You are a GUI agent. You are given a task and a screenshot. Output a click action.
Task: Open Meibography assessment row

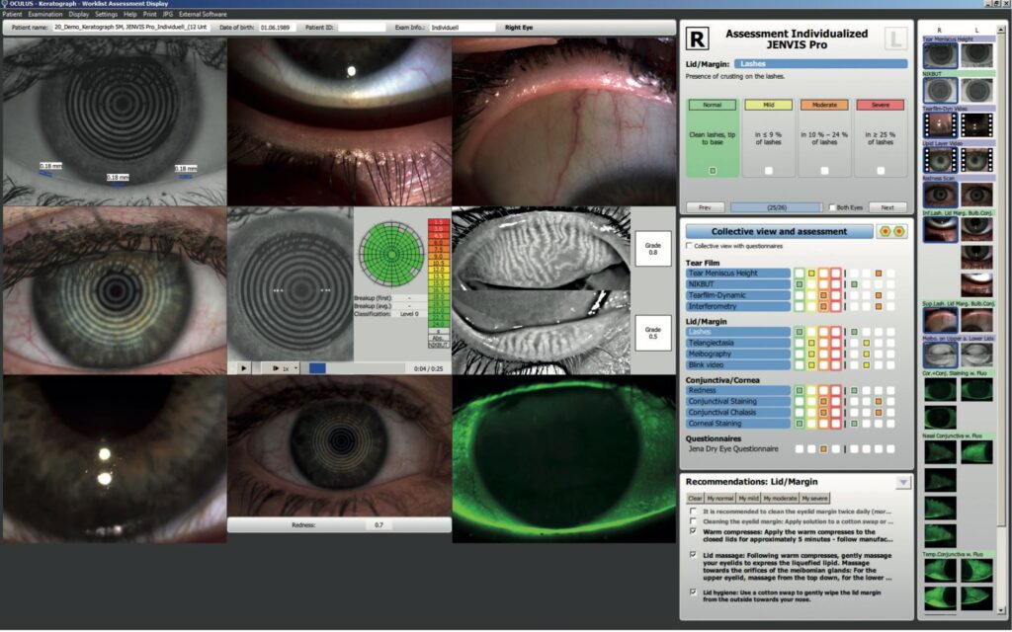click(x=737, y=355)
